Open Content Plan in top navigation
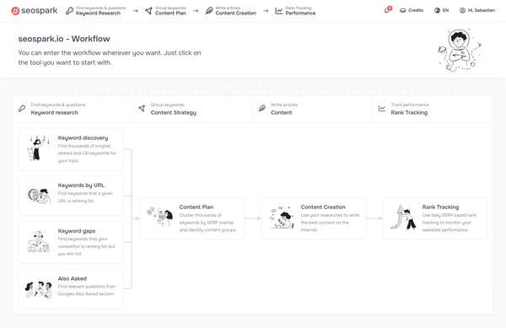Image resolution: width=506 pixels, height=328 pixels. coord(165,11)
